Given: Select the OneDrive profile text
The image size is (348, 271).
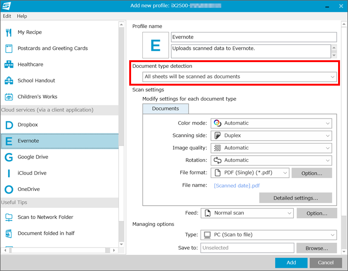Looking at the screenshot, I should point(29,189).
